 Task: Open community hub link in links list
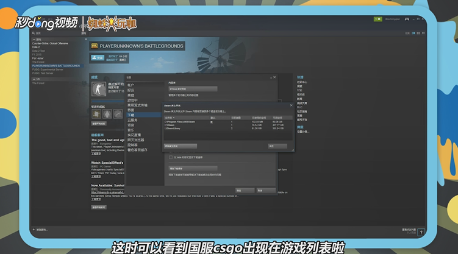[302, 82]
